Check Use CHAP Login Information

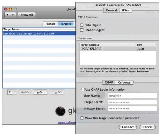pyautogui.click(x=83, y=89)
